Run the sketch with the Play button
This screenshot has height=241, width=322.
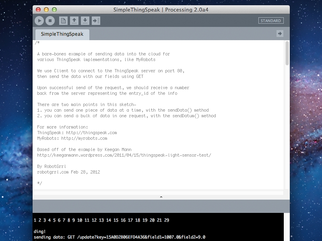click(39, 21)
